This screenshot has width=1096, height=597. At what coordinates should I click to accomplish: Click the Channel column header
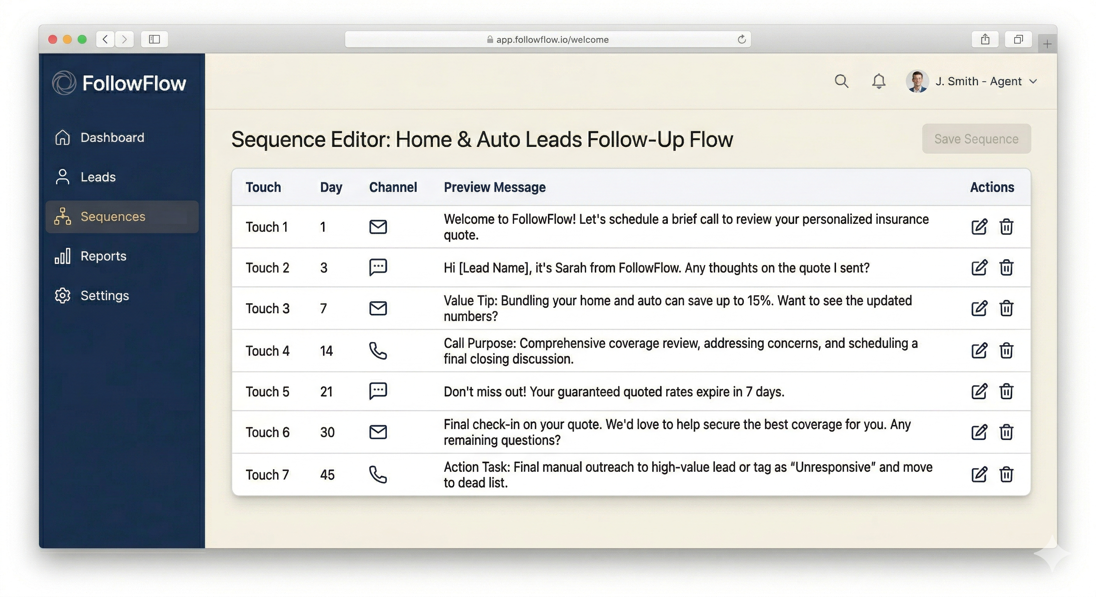[x=393, y=187]
